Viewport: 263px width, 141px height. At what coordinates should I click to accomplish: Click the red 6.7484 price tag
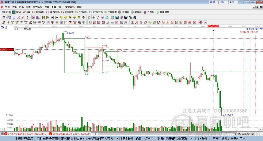pos(7,49)
